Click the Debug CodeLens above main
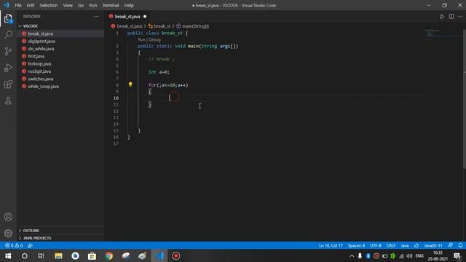466x262 pixels. [x=154, y=39]
